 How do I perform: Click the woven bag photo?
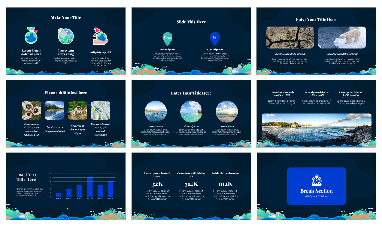(x=77, y=111)
